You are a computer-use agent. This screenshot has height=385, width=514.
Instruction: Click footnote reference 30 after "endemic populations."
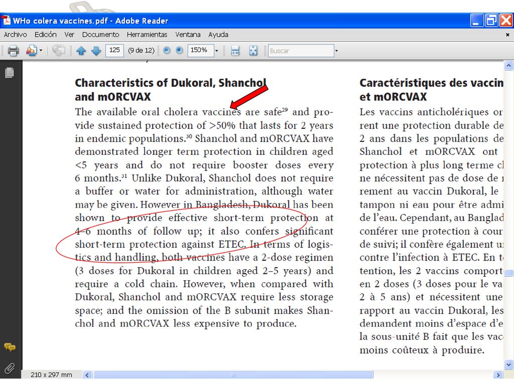pos(189,136)
